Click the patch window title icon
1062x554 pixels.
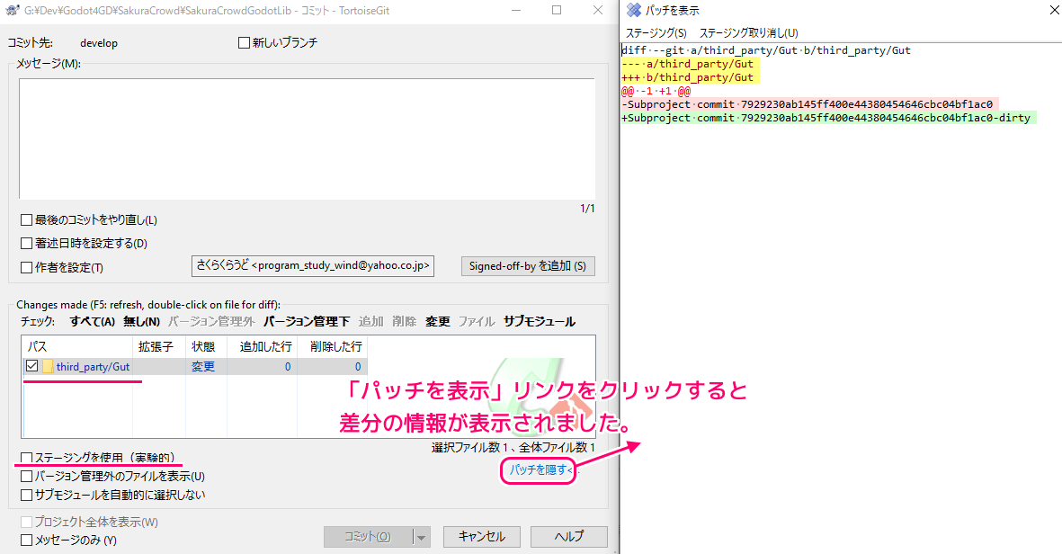[x=634, y=11]
